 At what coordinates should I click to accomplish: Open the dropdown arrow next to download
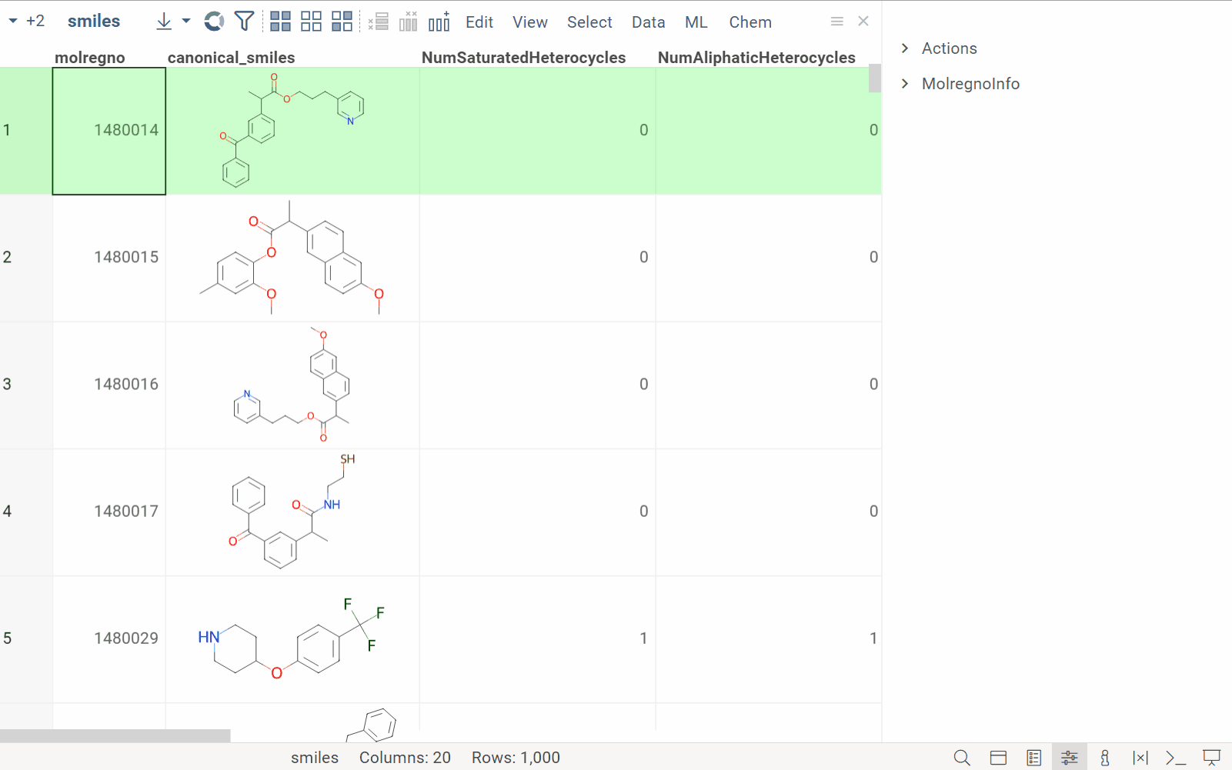[x=186, y=22]
